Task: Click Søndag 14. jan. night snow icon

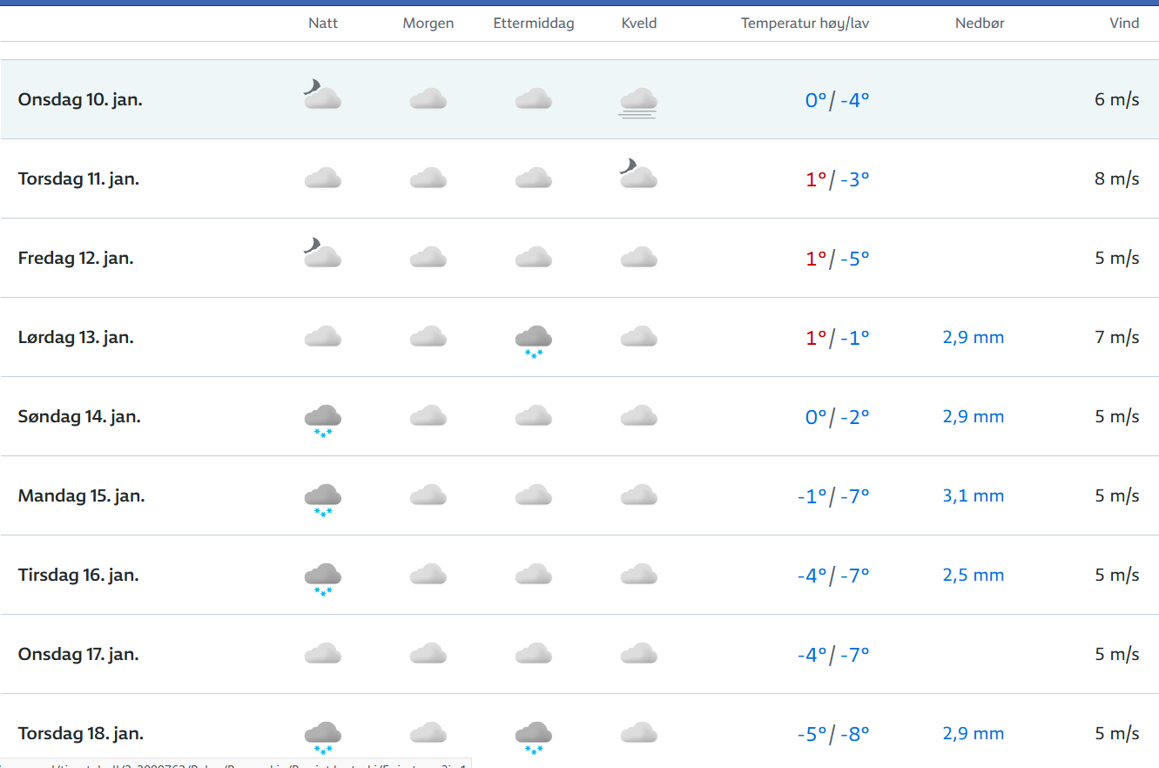Action: point(322,420)
